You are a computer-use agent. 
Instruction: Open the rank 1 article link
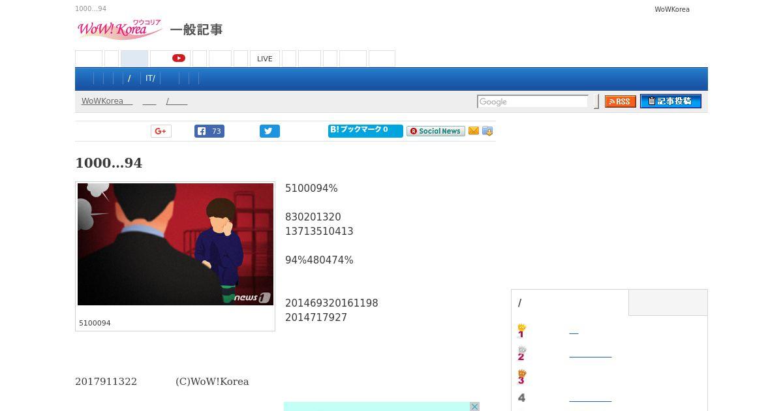(574, 332)
